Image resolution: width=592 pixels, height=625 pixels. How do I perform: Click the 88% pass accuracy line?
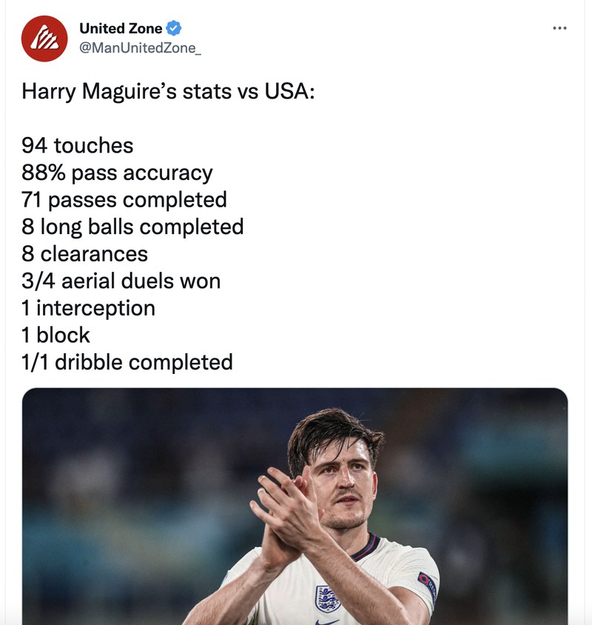point(116,173)
